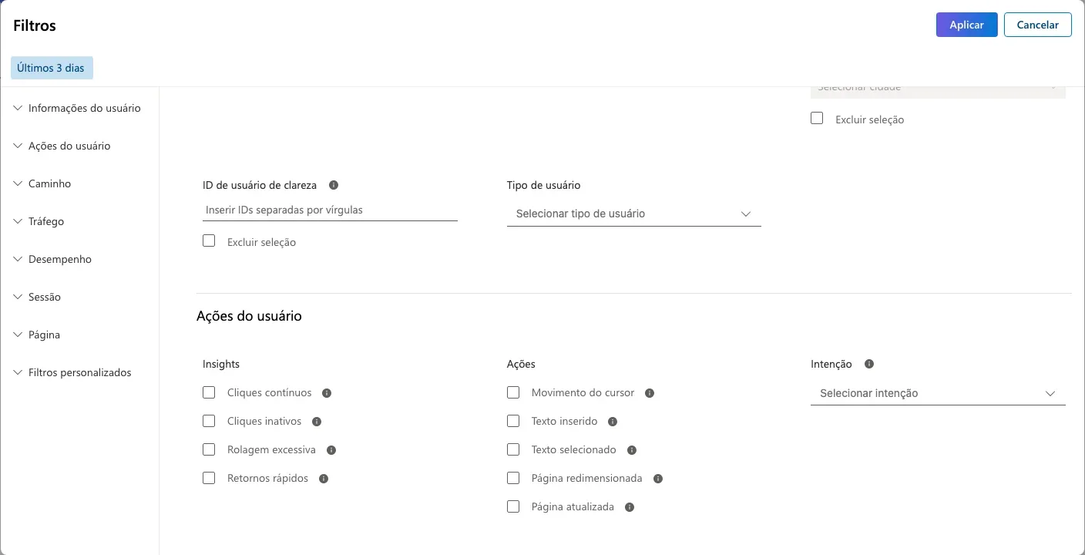
Task: Focus Inserir IDs separadas por vírgulas field
Action: (330, 210)
